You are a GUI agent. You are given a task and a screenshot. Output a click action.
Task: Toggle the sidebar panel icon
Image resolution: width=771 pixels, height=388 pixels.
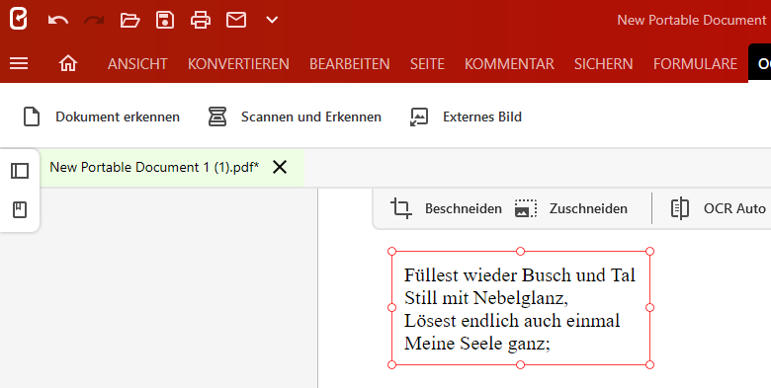coord(20,171)
